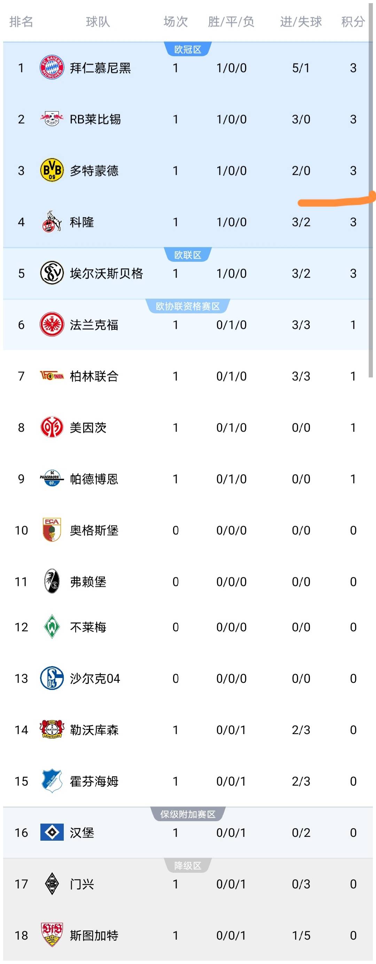Select the 霍芬海姆 row name

[94, 781]
